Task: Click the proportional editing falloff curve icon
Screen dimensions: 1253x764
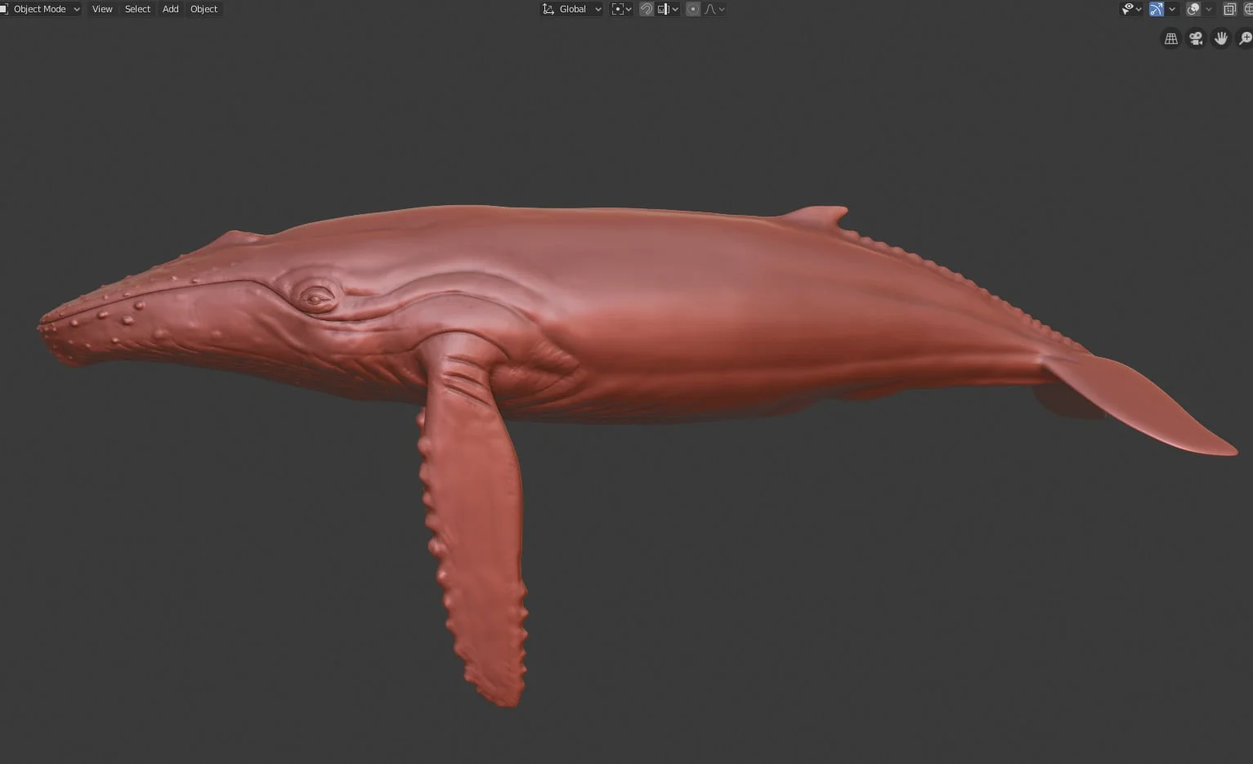Action: [x=710, y=9]
